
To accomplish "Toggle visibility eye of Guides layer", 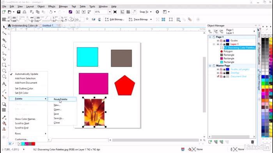I will tap(218, 40).
